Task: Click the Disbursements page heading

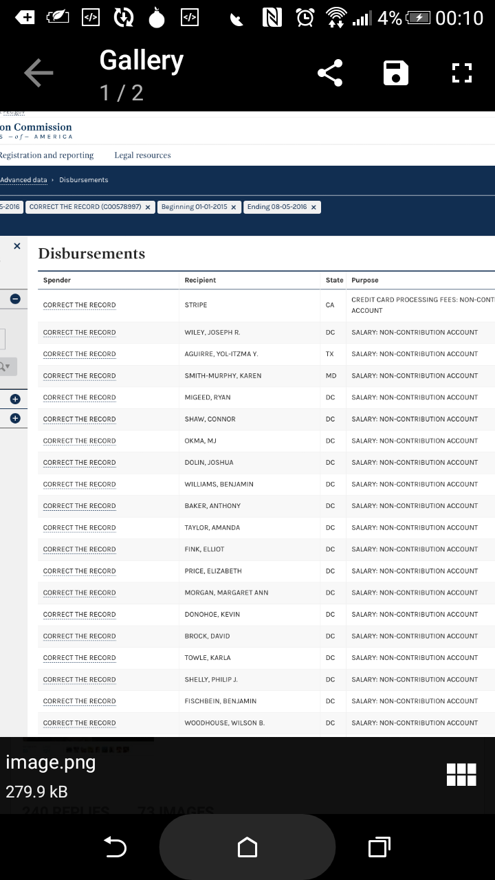Action: click(x=91, y=254)
